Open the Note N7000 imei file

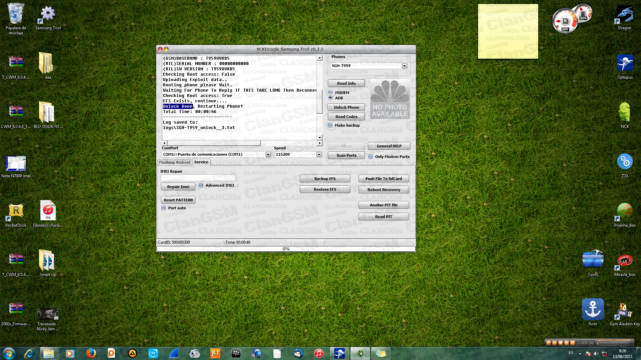(16, 166)
